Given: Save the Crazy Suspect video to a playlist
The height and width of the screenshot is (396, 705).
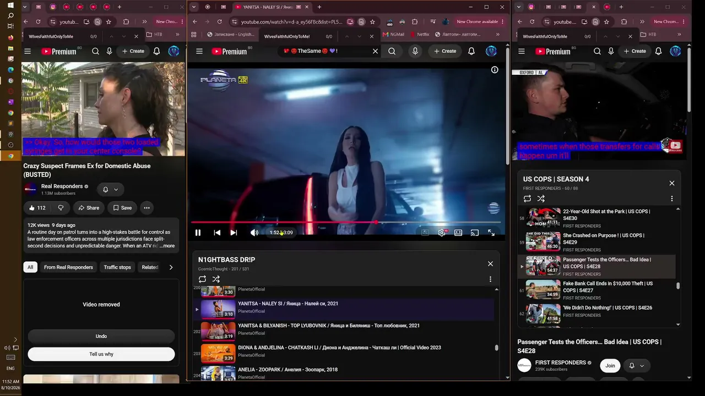Looking at the screenshot, I should (122, 208).
